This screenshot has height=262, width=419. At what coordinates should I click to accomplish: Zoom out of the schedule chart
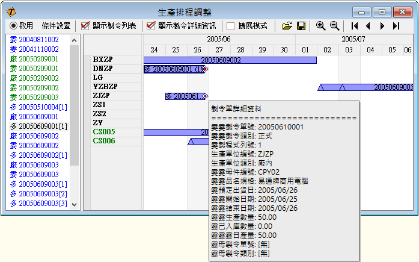pos(334,26)
